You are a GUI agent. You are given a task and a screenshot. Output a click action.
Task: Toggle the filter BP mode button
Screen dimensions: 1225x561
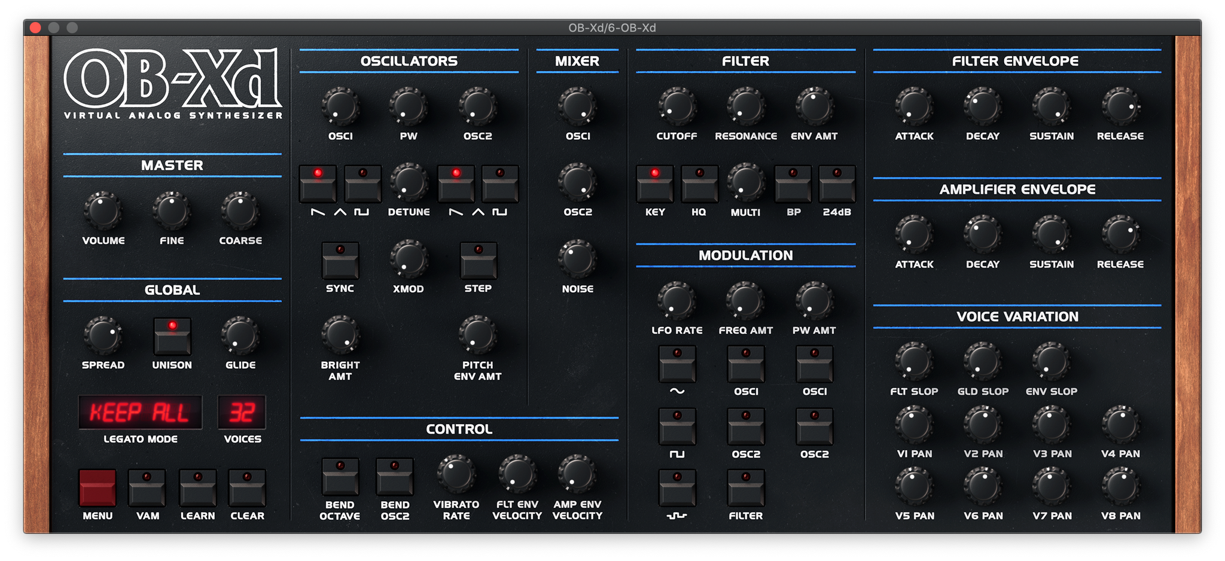[x=793, y=184]
